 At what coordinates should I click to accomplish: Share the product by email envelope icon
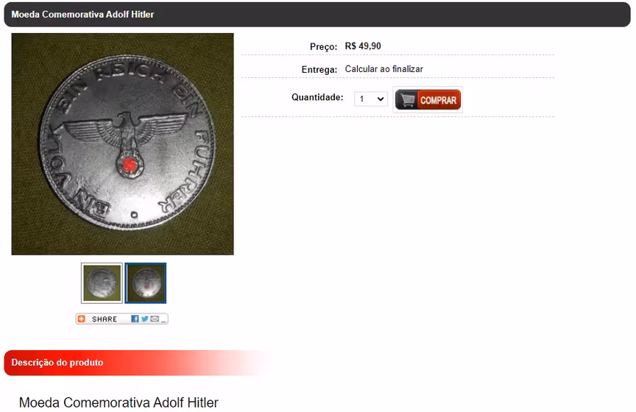coord(155,319)
